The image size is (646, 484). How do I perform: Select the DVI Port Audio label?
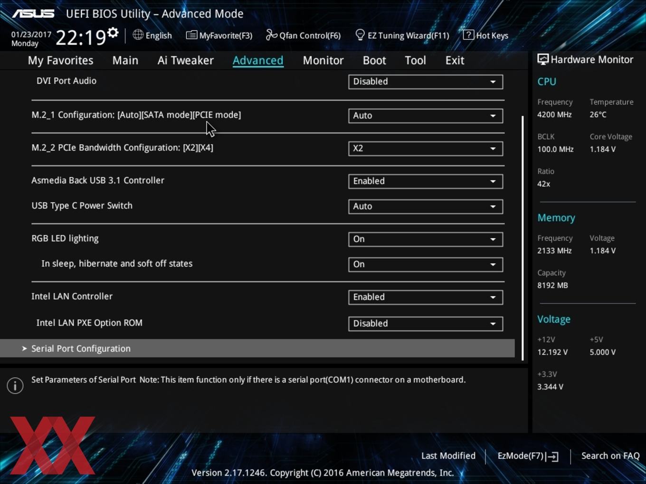tap(66, 81)
